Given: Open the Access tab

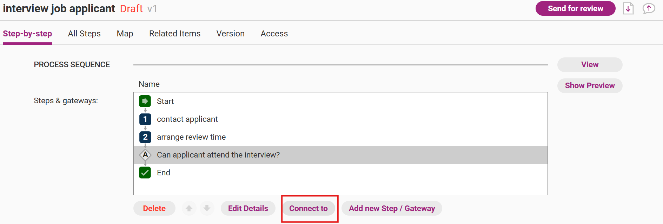Looking at the screenshot, I should [274, 34].
